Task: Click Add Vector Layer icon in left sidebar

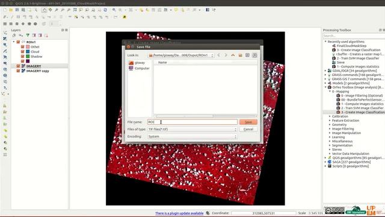Action: coord(5,33)
